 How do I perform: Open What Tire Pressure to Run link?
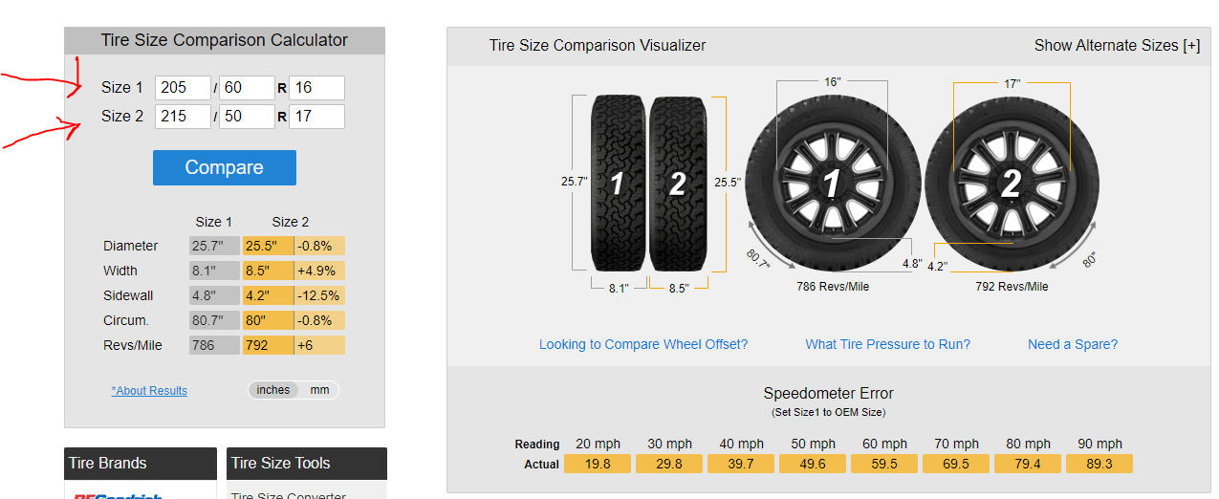[x=887, y=344]
